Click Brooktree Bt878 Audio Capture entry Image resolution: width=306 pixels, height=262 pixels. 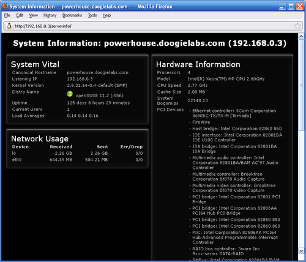pyautogui.click(x=228, y=177)
